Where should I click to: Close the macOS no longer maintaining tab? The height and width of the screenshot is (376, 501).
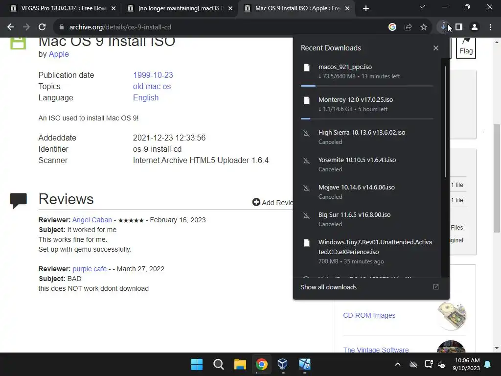[x=230, y=8]
